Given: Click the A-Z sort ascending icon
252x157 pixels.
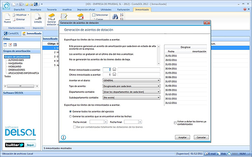Looking at the screenshot, I should (122, 15).
